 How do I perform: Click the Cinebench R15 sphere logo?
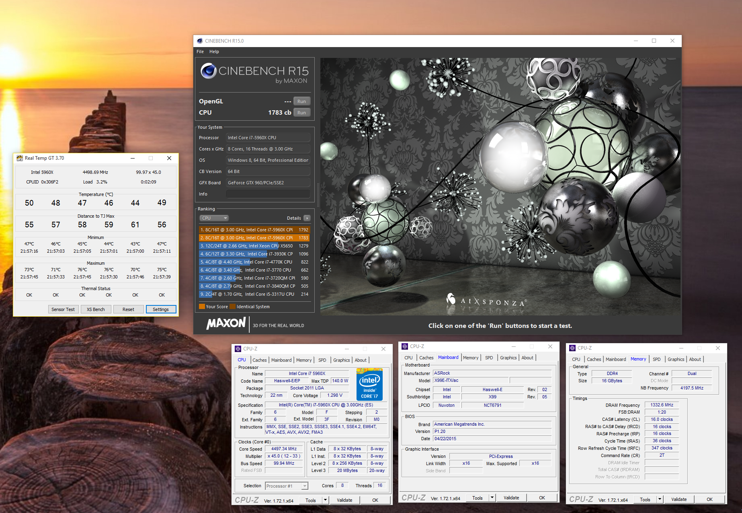tap(209, 71)
